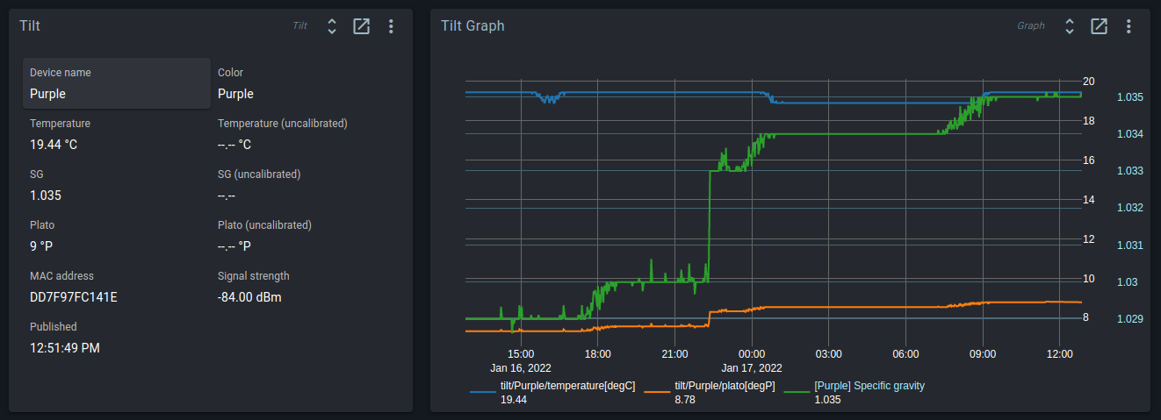This screenshot has height=420, width=1161.
Task: Toggle the Tilt widget mode with chevrons
Action: coord(331,26)
